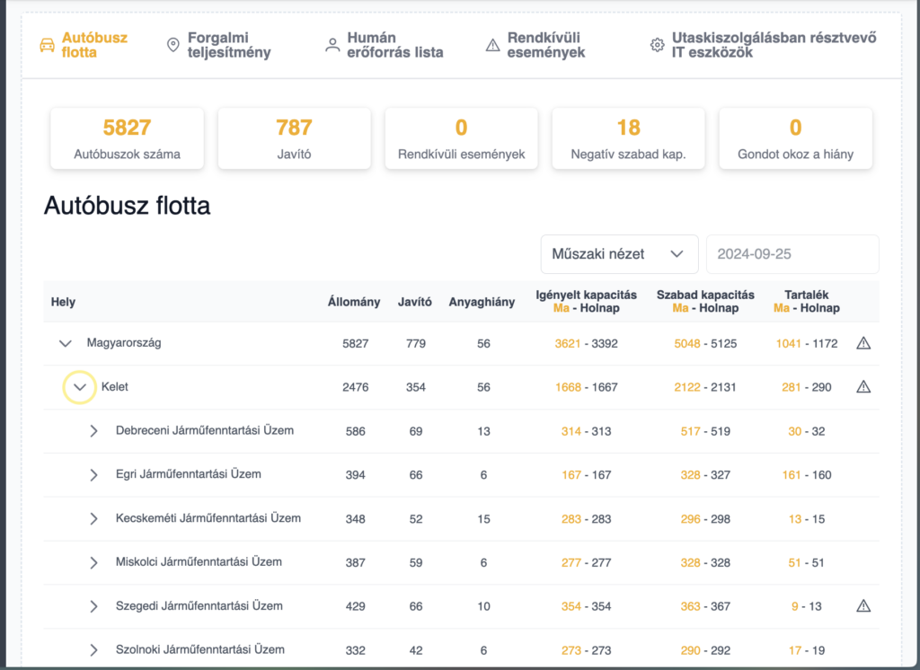Click Kelet's Állomány value 2476
The image size is (920, 670).
click(x=356, y=387)
